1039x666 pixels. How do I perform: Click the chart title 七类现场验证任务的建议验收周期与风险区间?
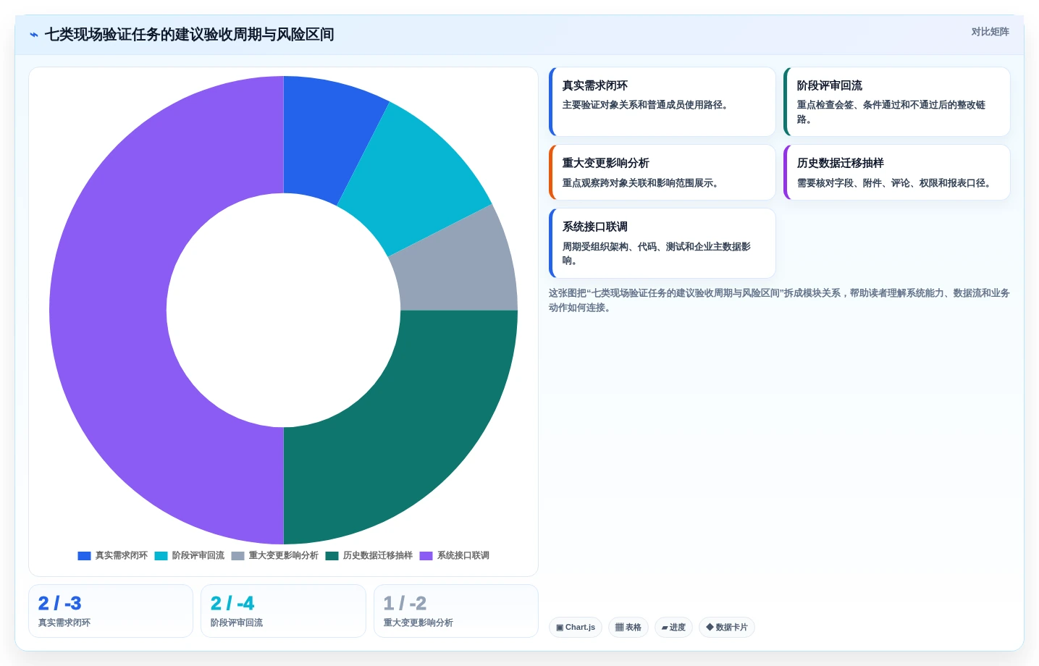189,35
